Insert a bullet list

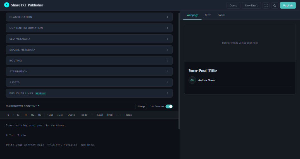[50, 115]
